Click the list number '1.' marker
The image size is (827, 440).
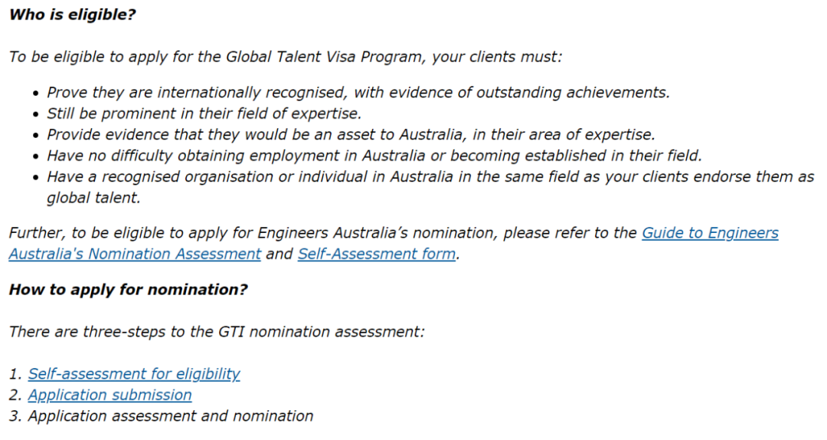(x=15, y=374)
